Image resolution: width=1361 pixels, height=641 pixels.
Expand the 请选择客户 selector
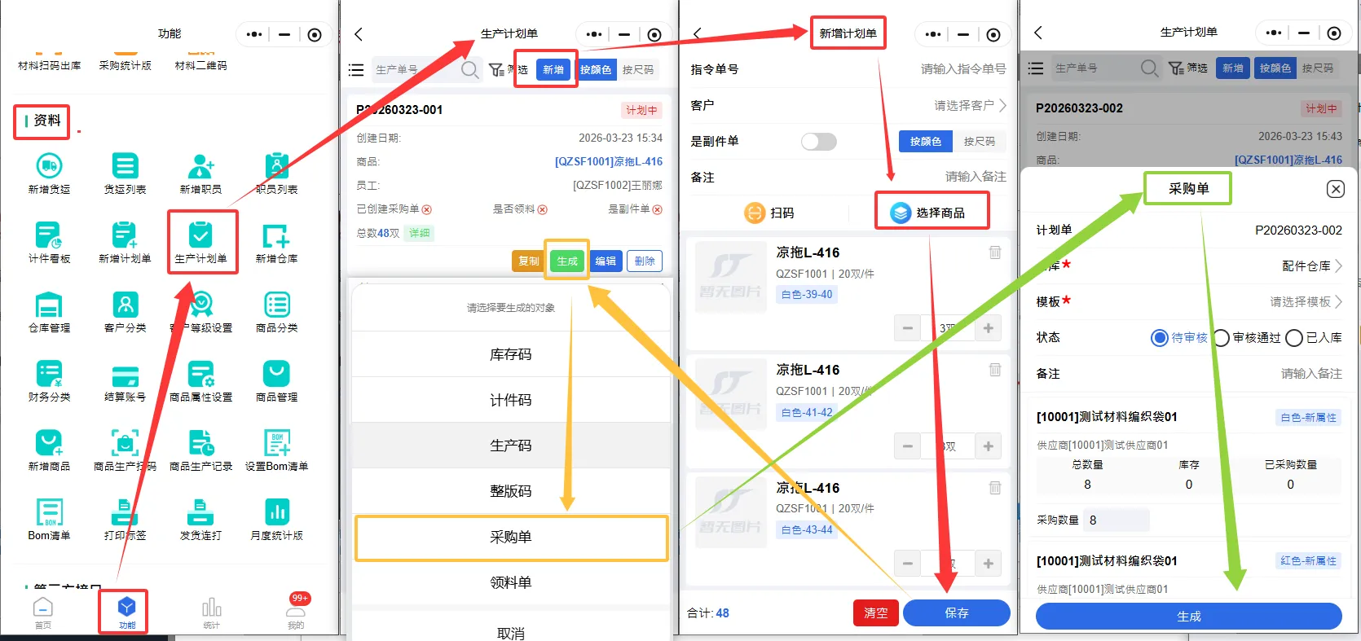970,106
